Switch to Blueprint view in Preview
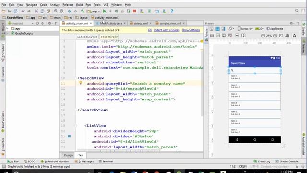Screen dimensions: 307x173 [x=217, y=29]
